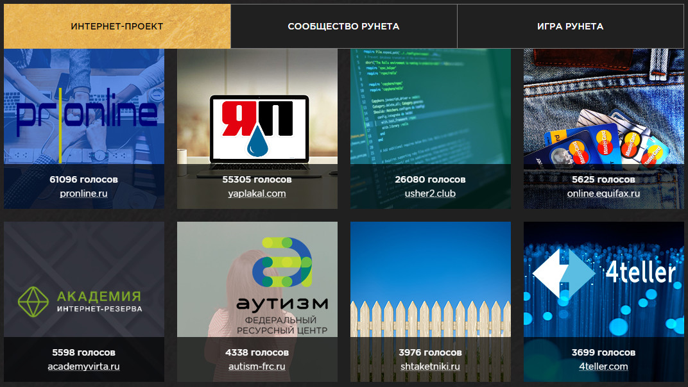Go to the academyvirta.ru link
Screen dimensions: 688x387
tap(84, 366)
